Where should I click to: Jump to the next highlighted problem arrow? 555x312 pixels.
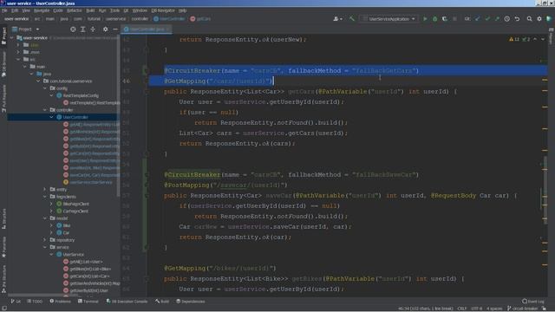tap(543, 39)
